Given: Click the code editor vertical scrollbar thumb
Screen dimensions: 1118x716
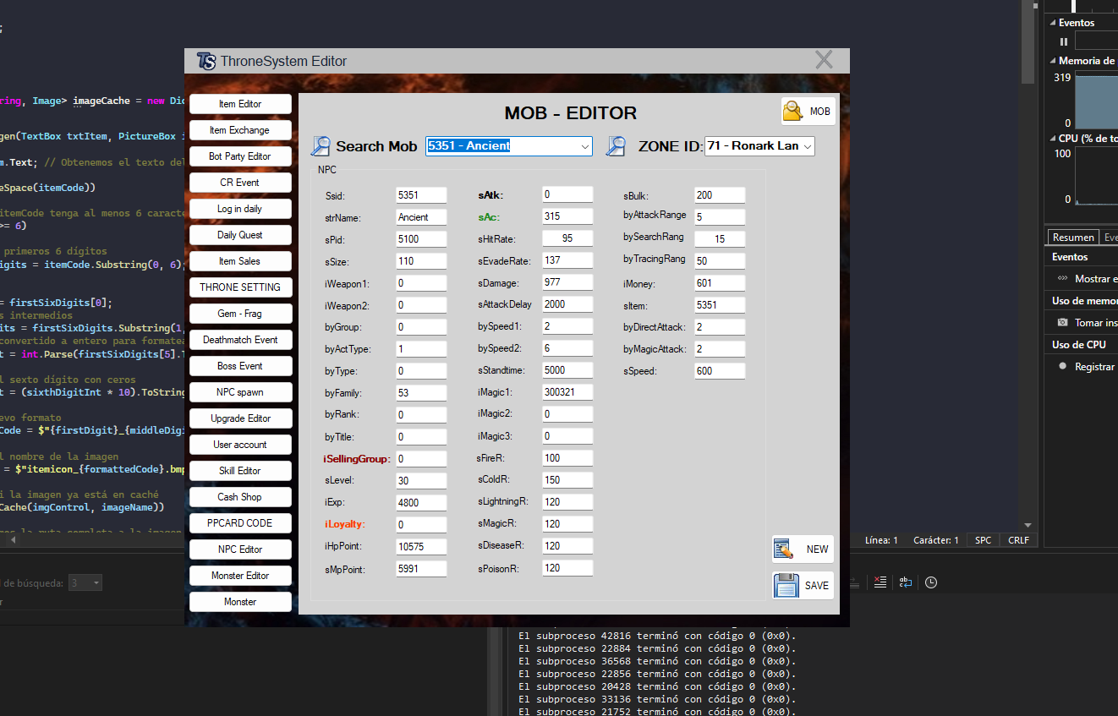Looking at the screenshot, I should [1028, 42].
